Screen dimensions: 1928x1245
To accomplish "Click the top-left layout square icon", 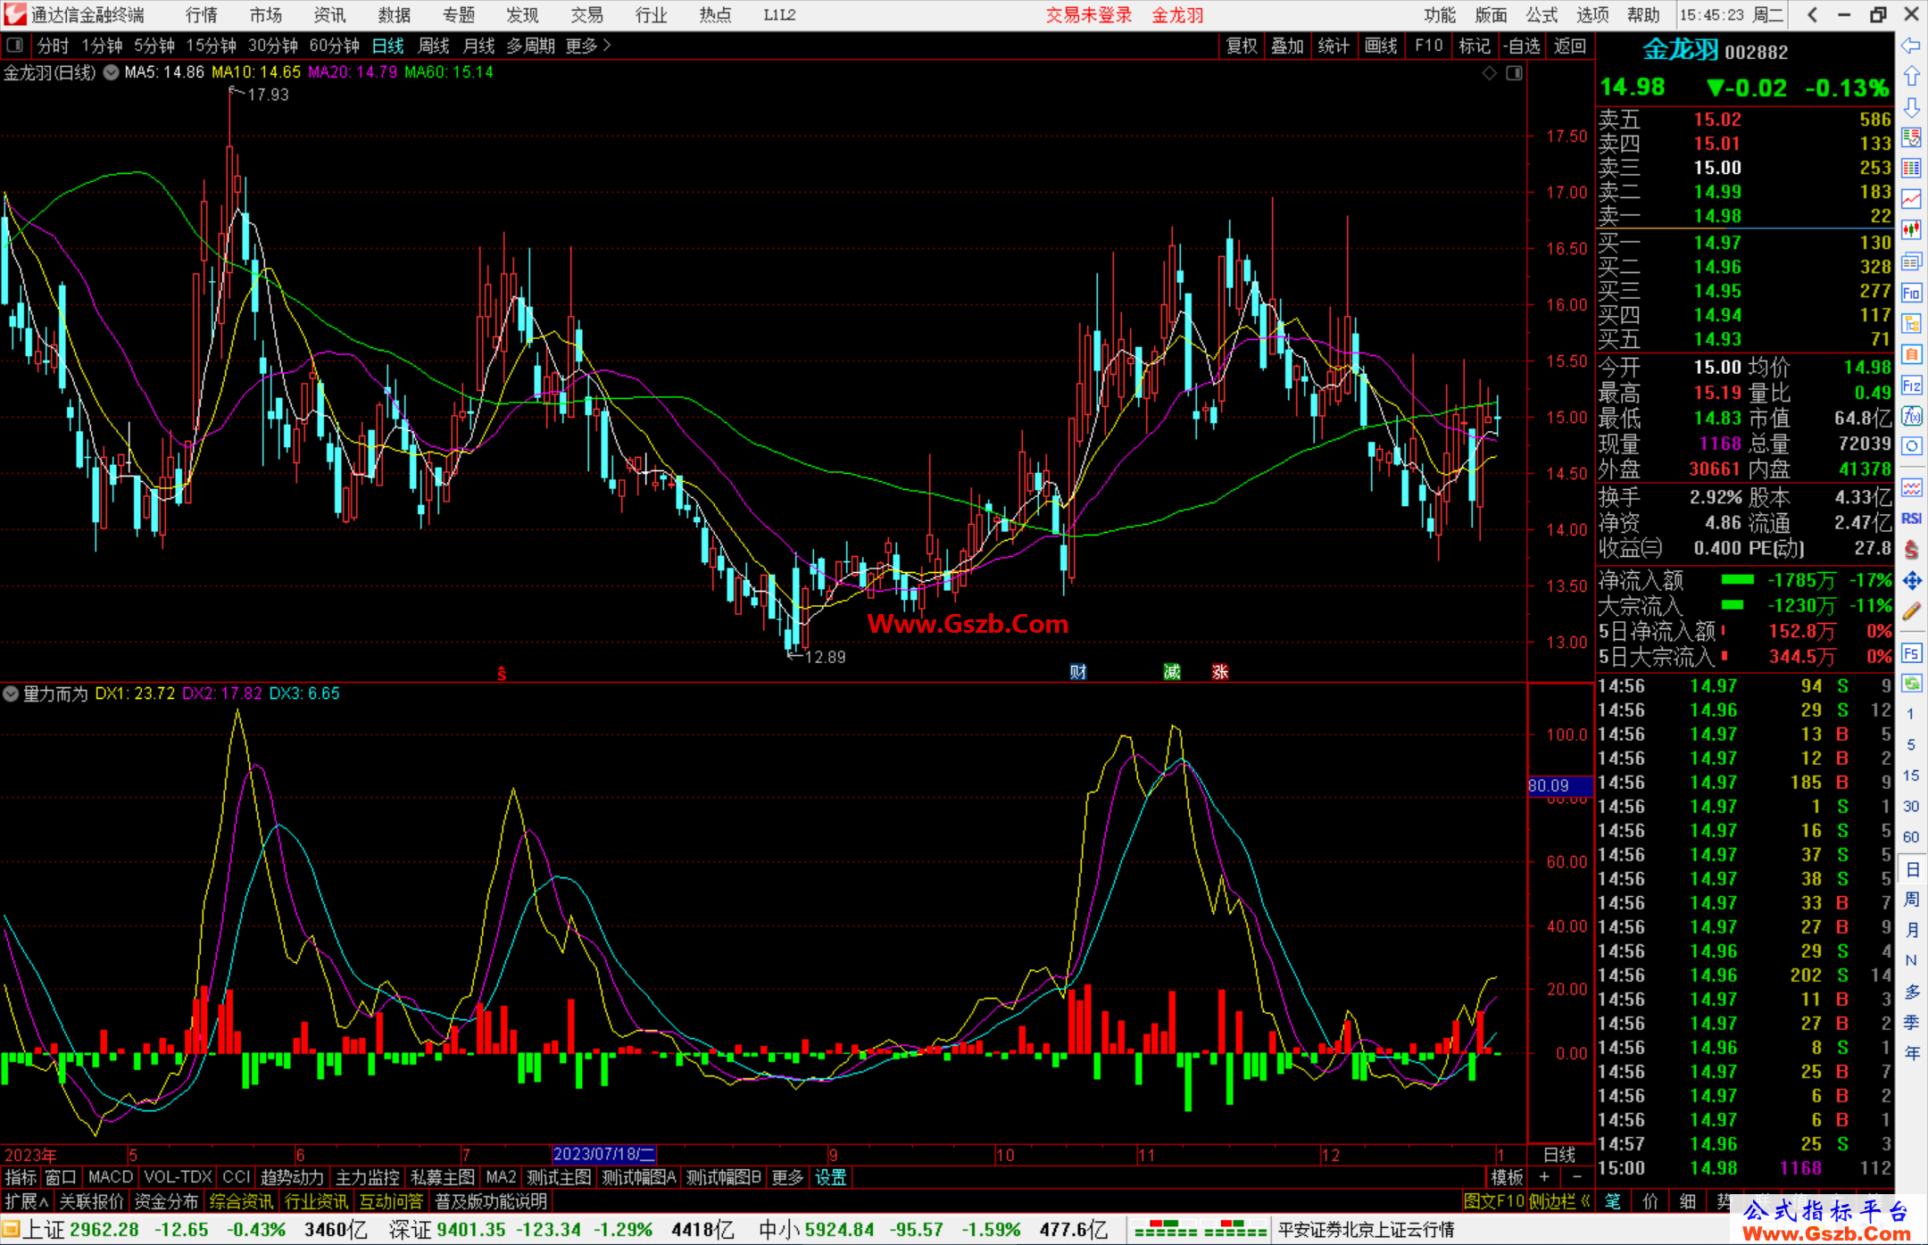I will point(14,45).
